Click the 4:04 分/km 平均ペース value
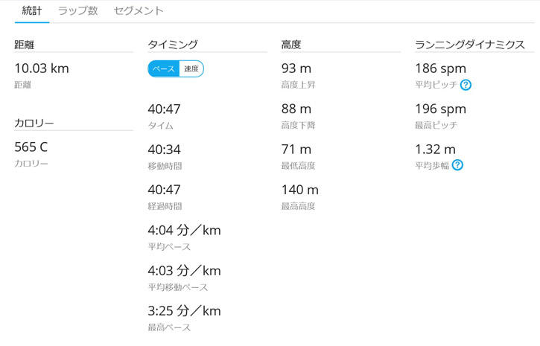Viewport: 540px width, 346px height. 184,230
